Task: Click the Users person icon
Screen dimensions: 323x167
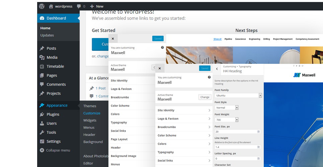Action: [x=42, y=123]
